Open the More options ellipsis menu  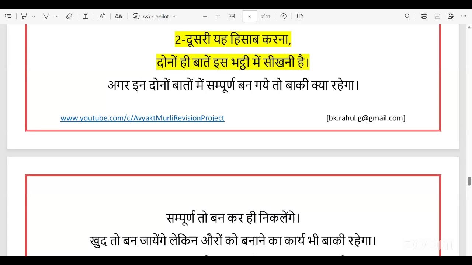coord(464,16)
